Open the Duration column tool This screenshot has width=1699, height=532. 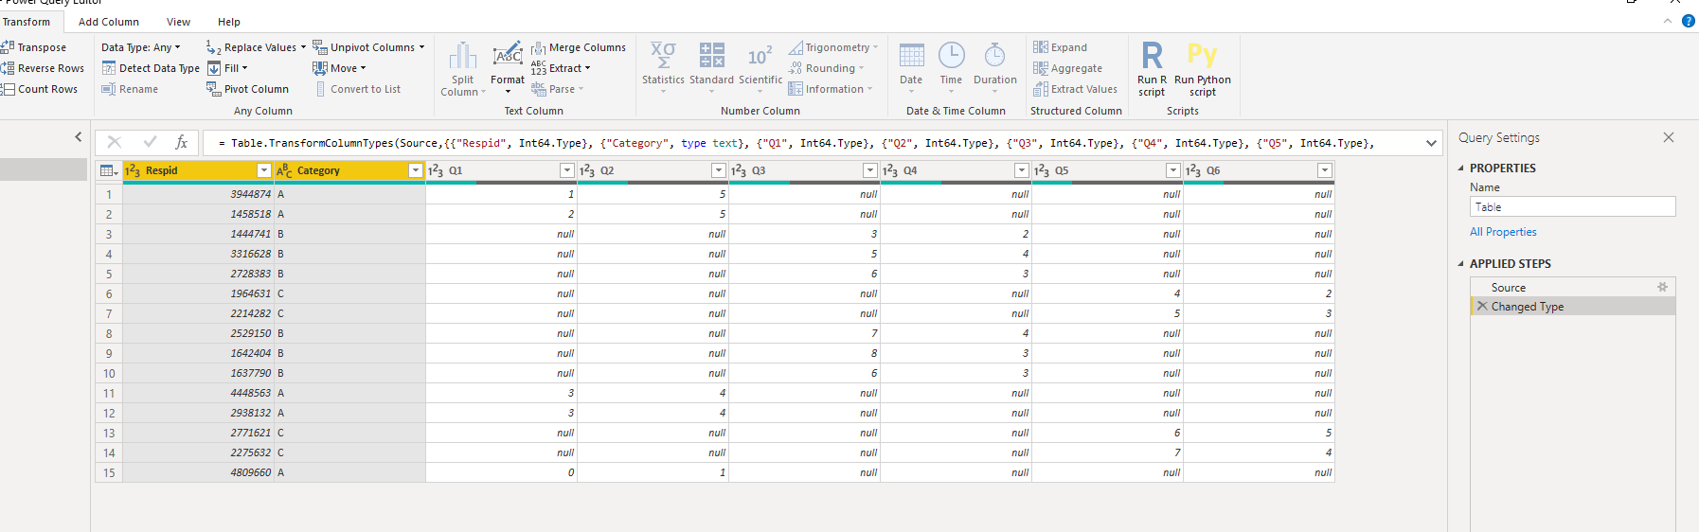[x=995, y=66]
